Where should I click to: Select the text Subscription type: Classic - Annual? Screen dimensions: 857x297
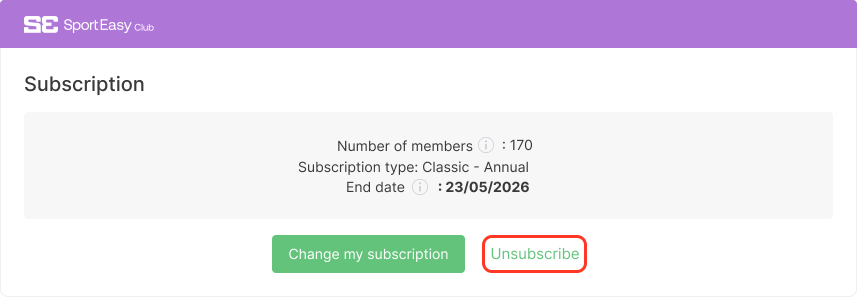(x=413, y=167)
